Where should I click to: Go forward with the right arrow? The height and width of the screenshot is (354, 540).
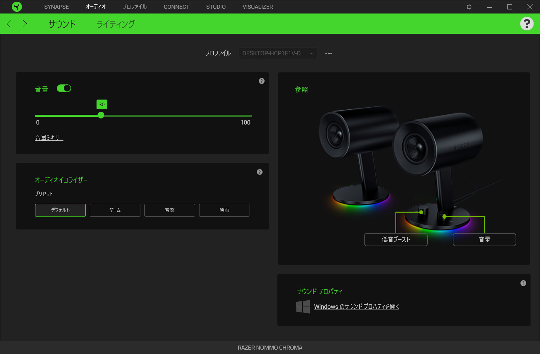click(25, 24)
